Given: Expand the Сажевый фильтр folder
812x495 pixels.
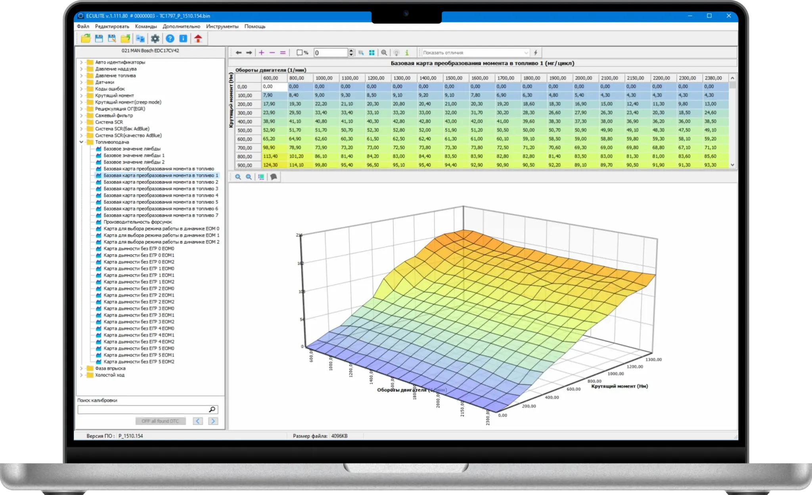Looking at the screenshot, I should pos(81,115).
